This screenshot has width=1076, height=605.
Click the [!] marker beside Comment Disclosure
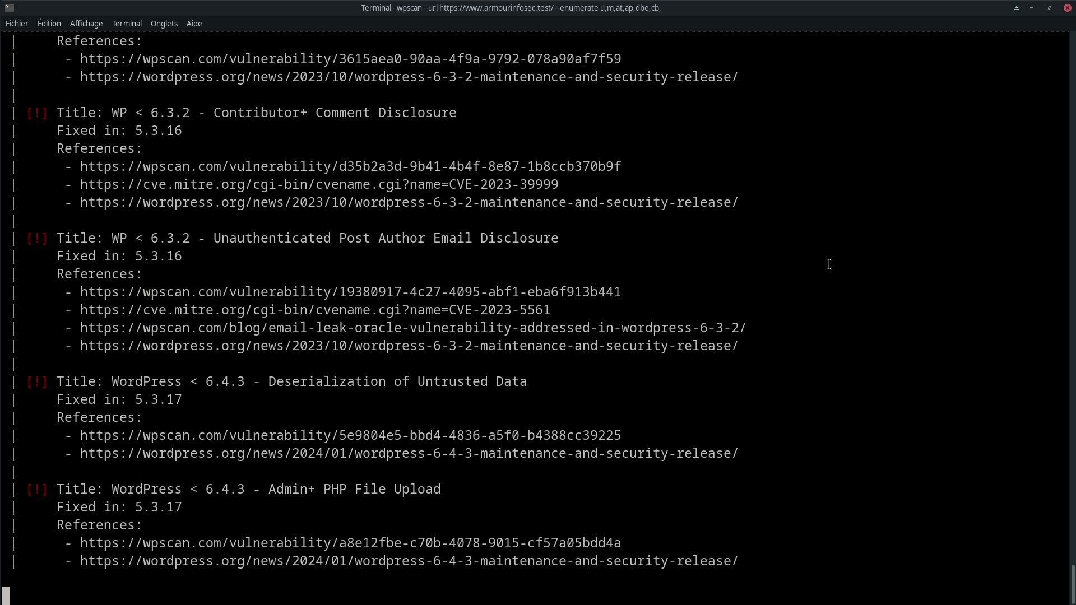pyautogui.click(x=37, y=113)
